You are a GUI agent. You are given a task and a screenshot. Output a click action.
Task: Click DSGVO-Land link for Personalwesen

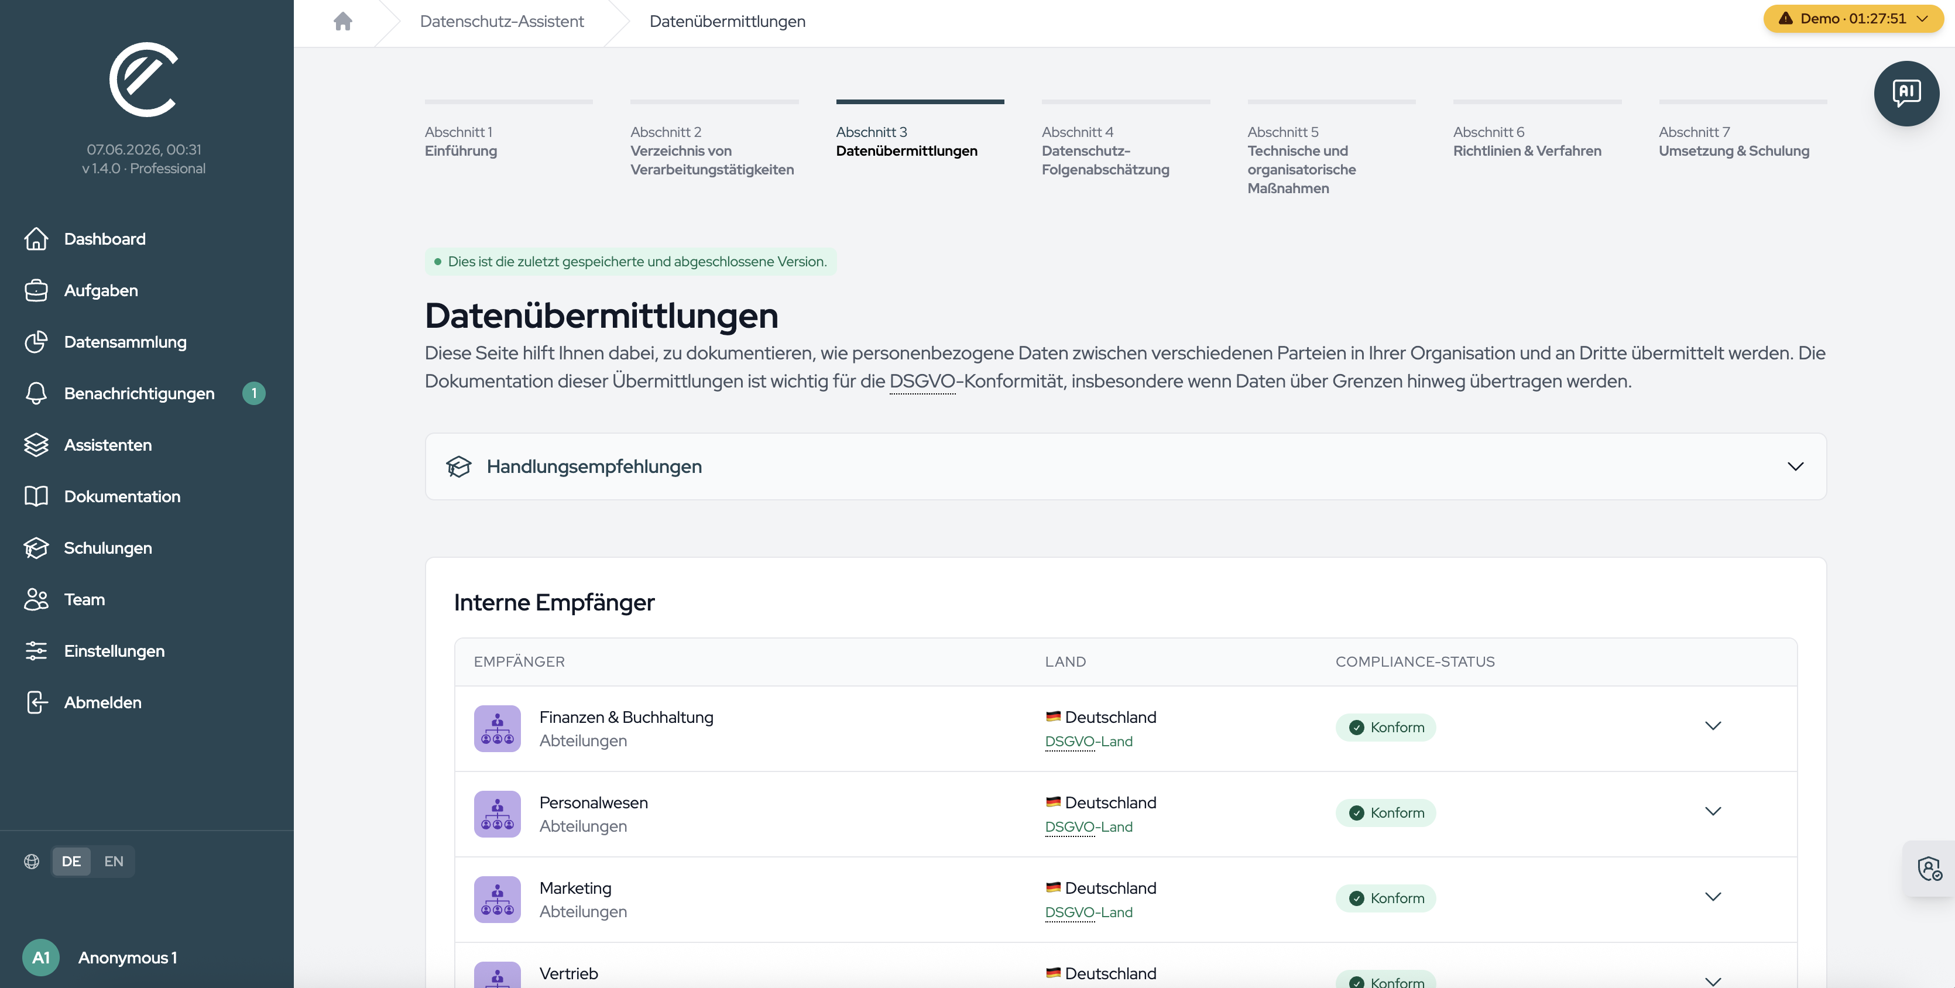click(1088, 827)
